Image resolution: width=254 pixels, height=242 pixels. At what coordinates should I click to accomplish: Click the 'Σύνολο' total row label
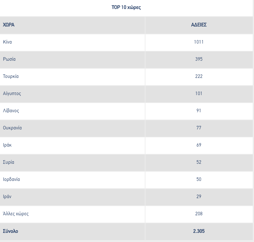(x=10, y=231)
